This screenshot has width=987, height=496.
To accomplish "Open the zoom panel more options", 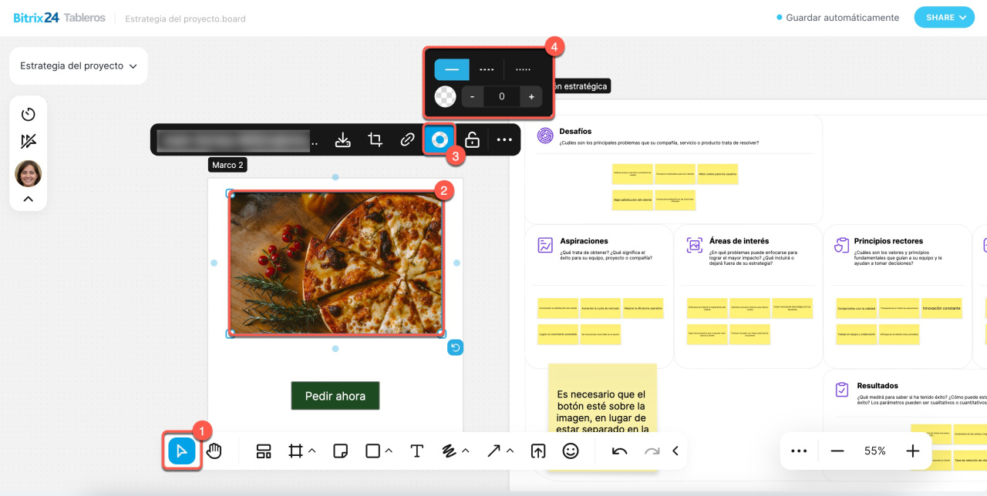I will coord(799,451).
